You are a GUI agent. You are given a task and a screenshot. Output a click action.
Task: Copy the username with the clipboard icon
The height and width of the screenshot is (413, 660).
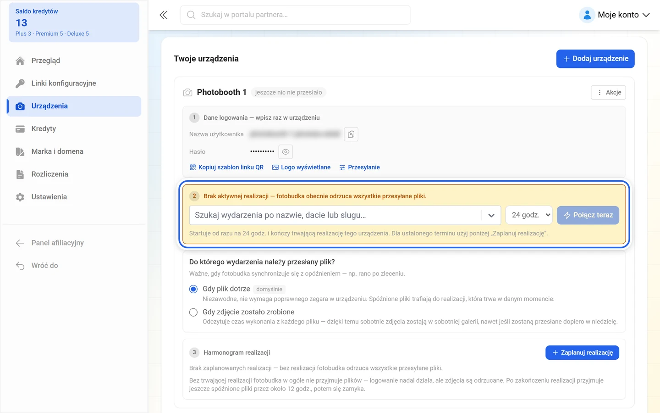pyautogui.click(x=351, y=134)
